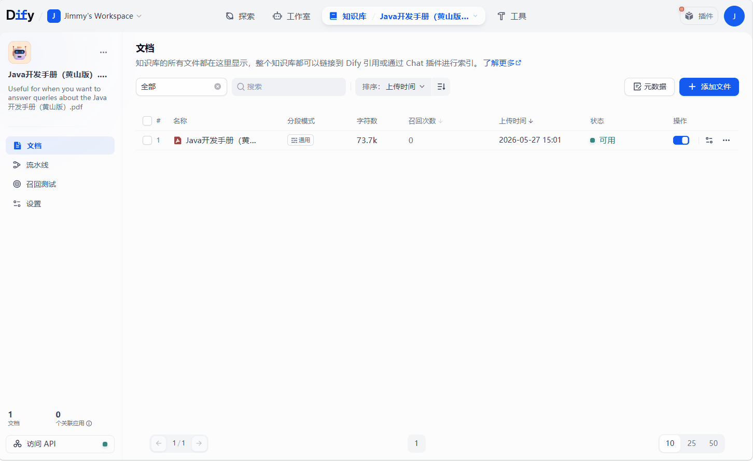This screenshot has height=461, width=753.
Task: Click the 字符数 column header
Action: point(367,121)
